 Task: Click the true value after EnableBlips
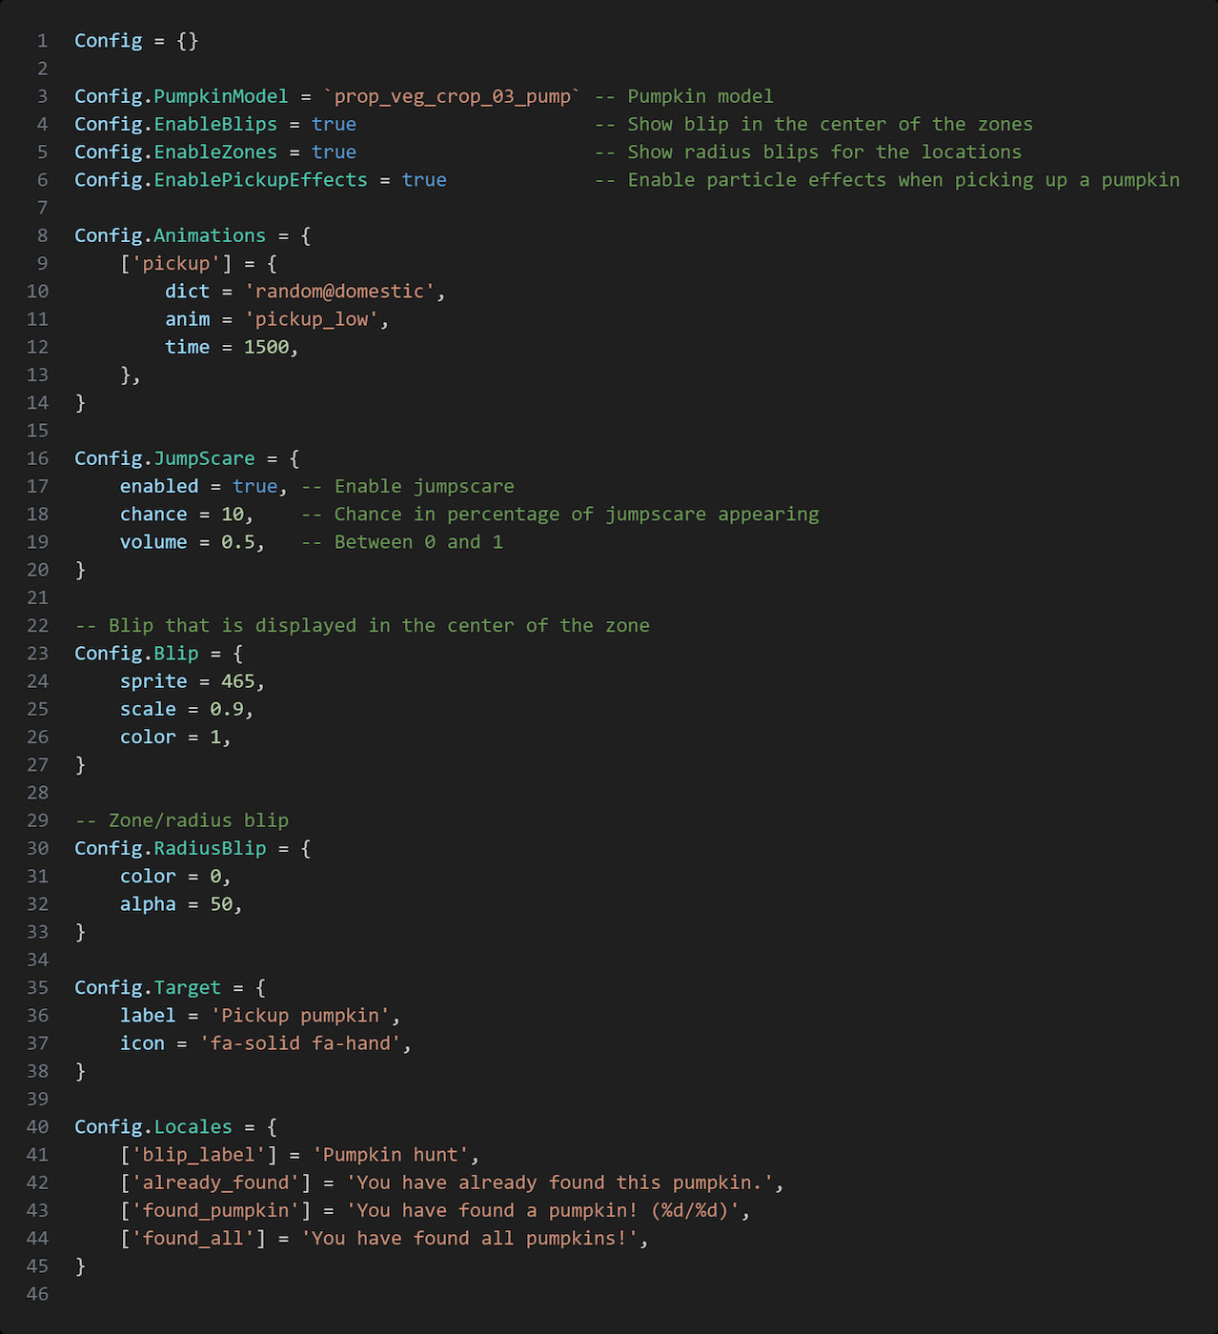pyautogui.click(x=334, y=125)
